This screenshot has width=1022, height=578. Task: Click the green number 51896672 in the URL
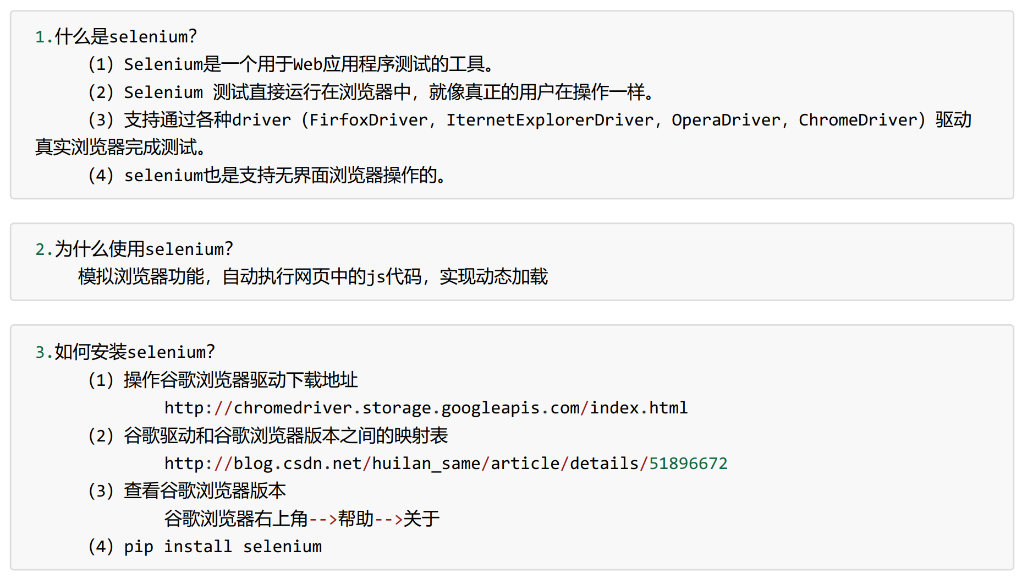click(x=688, y=464)
